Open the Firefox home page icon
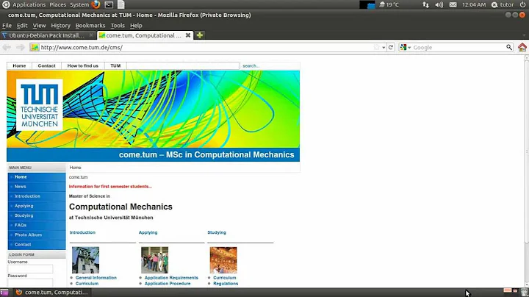Image resolution: width=529 pixels, height=297 pixels. tap(522, 47)
